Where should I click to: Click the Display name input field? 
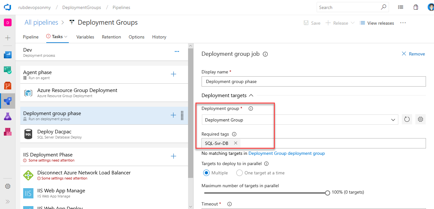click(313, 81)
